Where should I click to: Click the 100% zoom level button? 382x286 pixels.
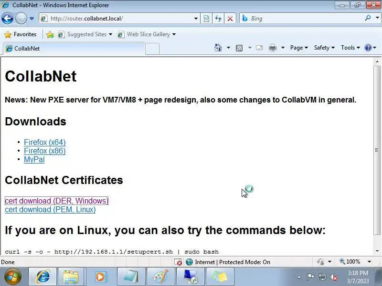click(350, 262)
